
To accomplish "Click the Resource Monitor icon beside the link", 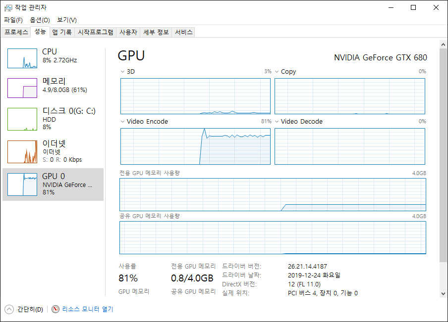I will (x=54, y=309).
